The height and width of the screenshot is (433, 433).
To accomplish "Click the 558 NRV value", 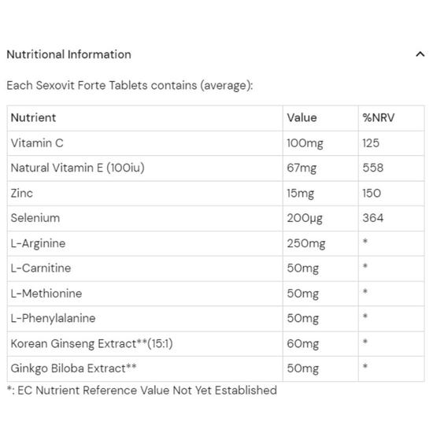I will point(373,168).
